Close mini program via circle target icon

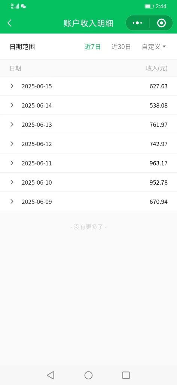pos(161,23)
